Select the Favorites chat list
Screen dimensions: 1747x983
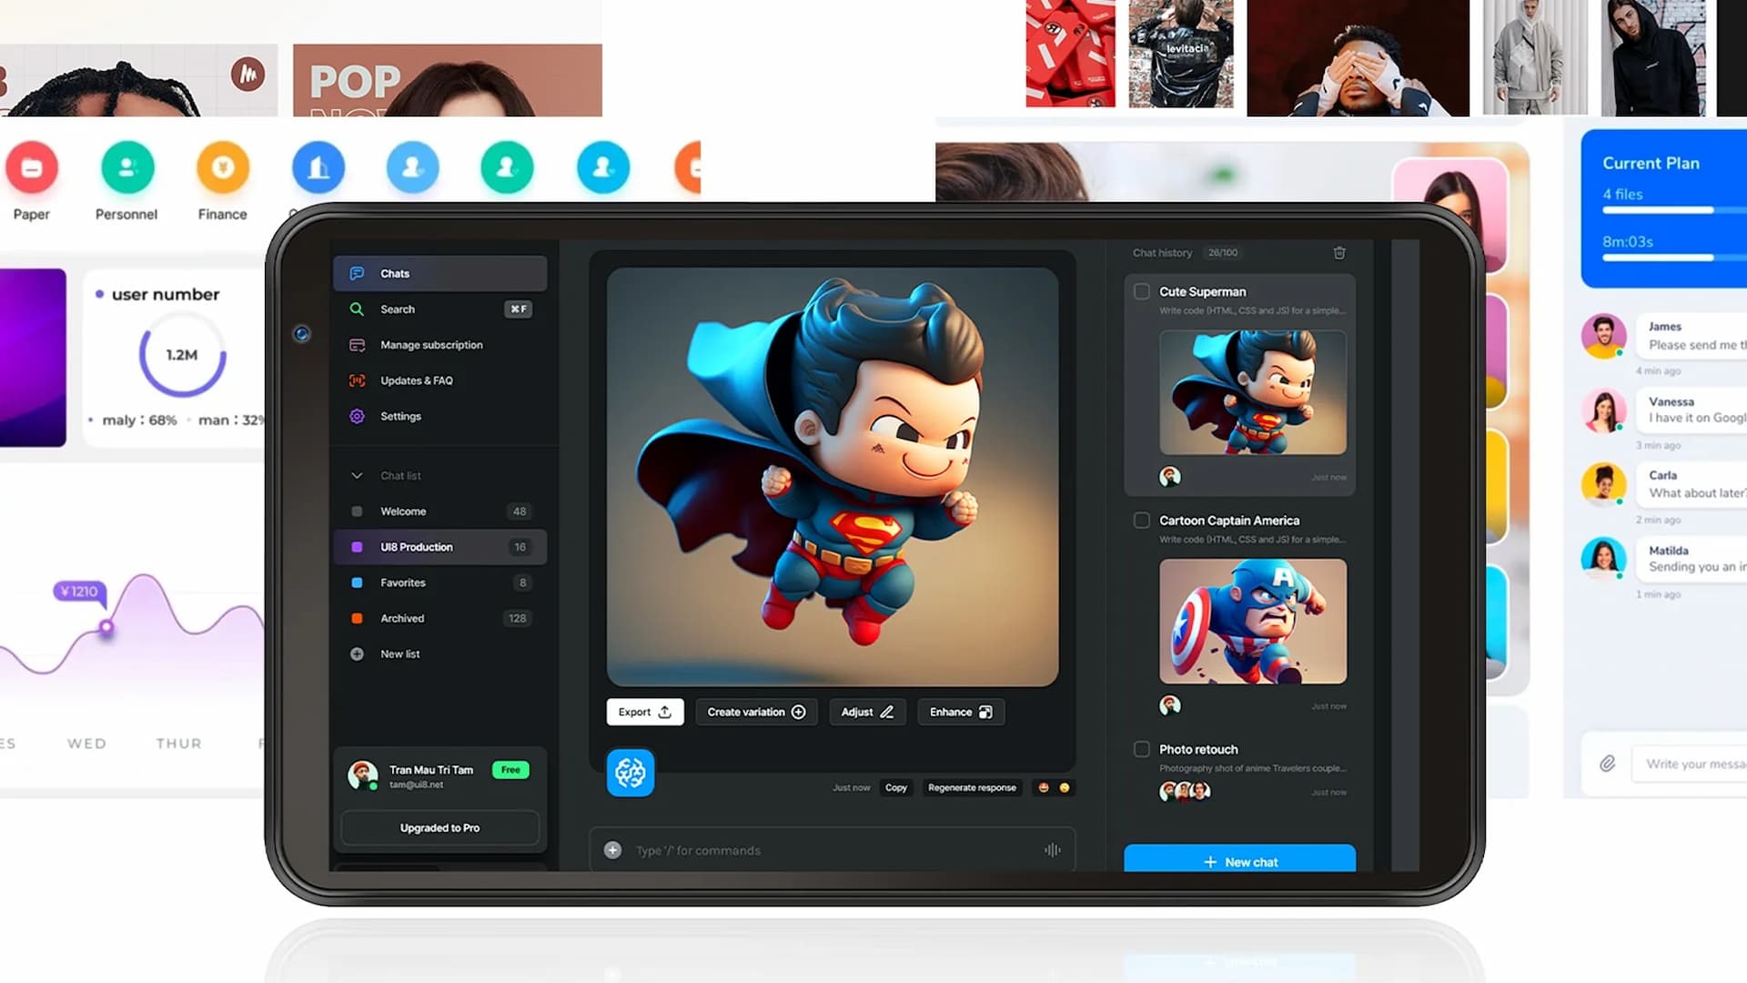click(439, 583)
